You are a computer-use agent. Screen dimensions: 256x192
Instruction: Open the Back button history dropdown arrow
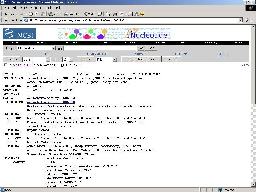point(17,14)
